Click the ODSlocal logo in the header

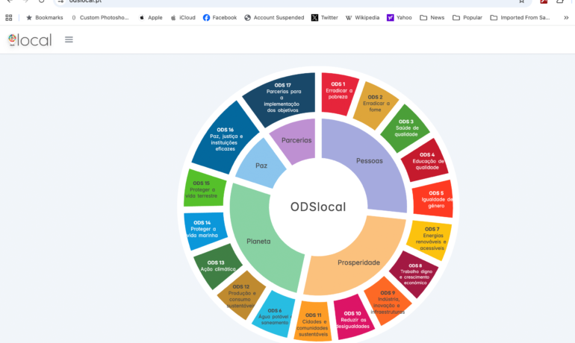click(30, 40)
